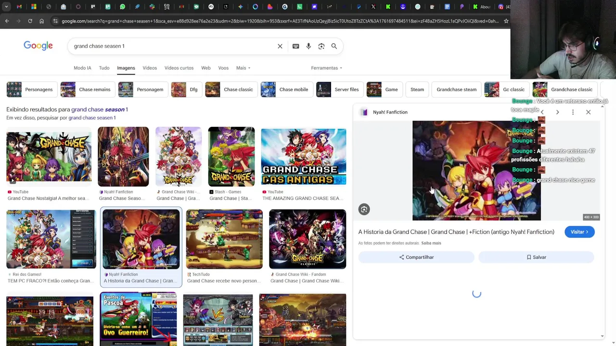Open the browser home button

tap(41, 21)
